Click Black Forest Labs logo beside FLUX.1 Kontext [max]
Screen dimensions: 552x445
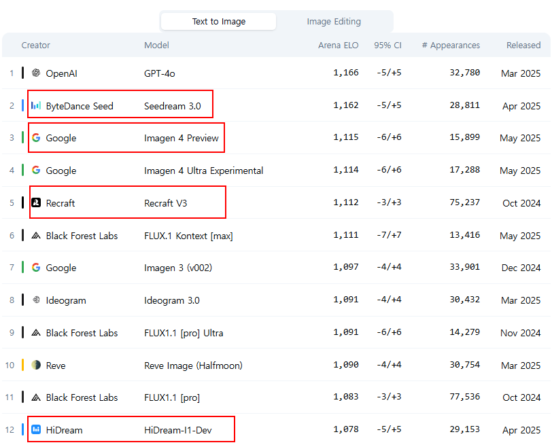point(36,235)
